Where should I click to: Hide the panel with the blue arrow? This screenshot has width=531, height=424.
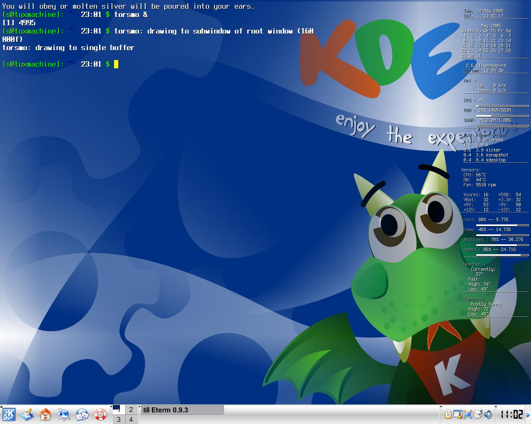[529, 414]
